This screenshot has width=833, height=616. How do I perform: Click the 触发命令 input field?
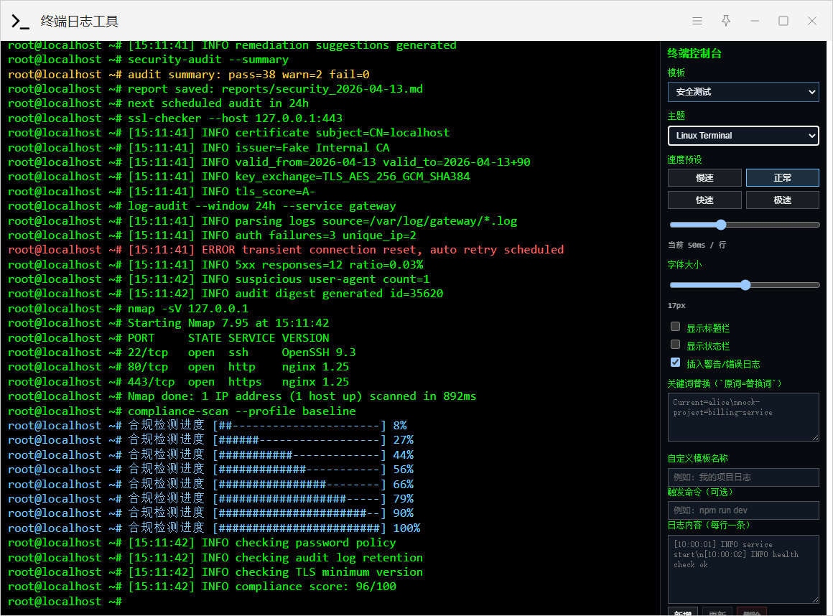point(743,510)
